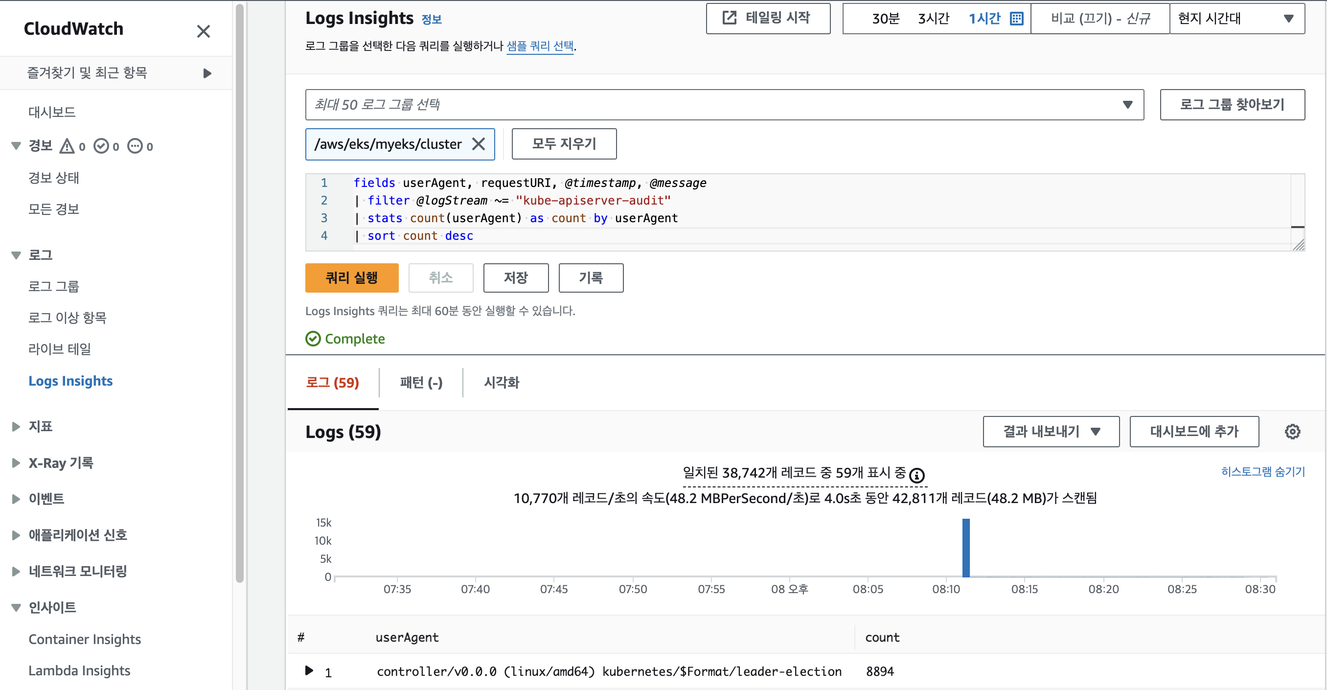Select the 3시간 time range option
1327x690 pixels.
point(933,19)
